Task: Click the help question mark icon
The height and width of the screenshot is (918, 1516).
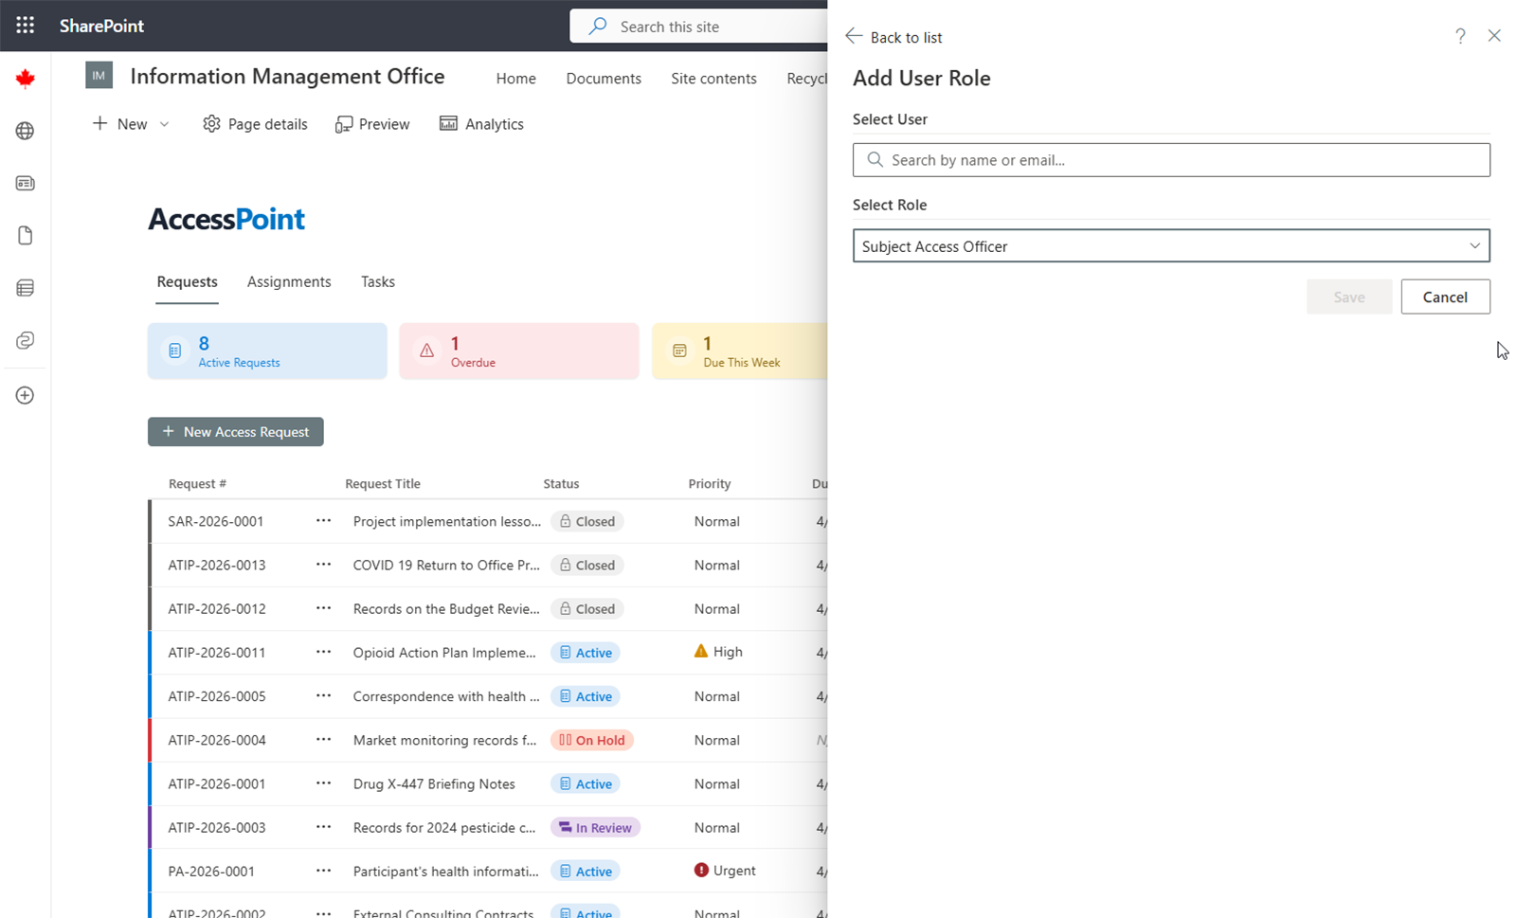Action: (1460, 36)
